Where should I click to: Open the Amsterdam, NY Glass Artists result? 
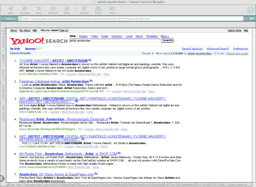56,174
